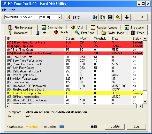Select the Power Cycle Count row
Screen dimensions: 152x134
click(75, 75)
